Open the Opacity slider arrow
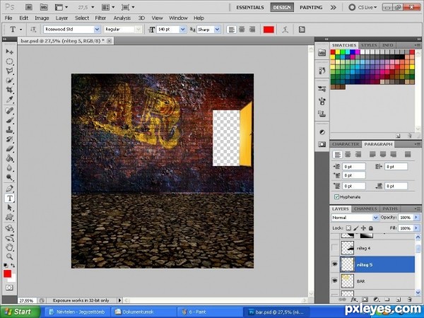Viewport: 424px width, 318px height. coord(416,217)
